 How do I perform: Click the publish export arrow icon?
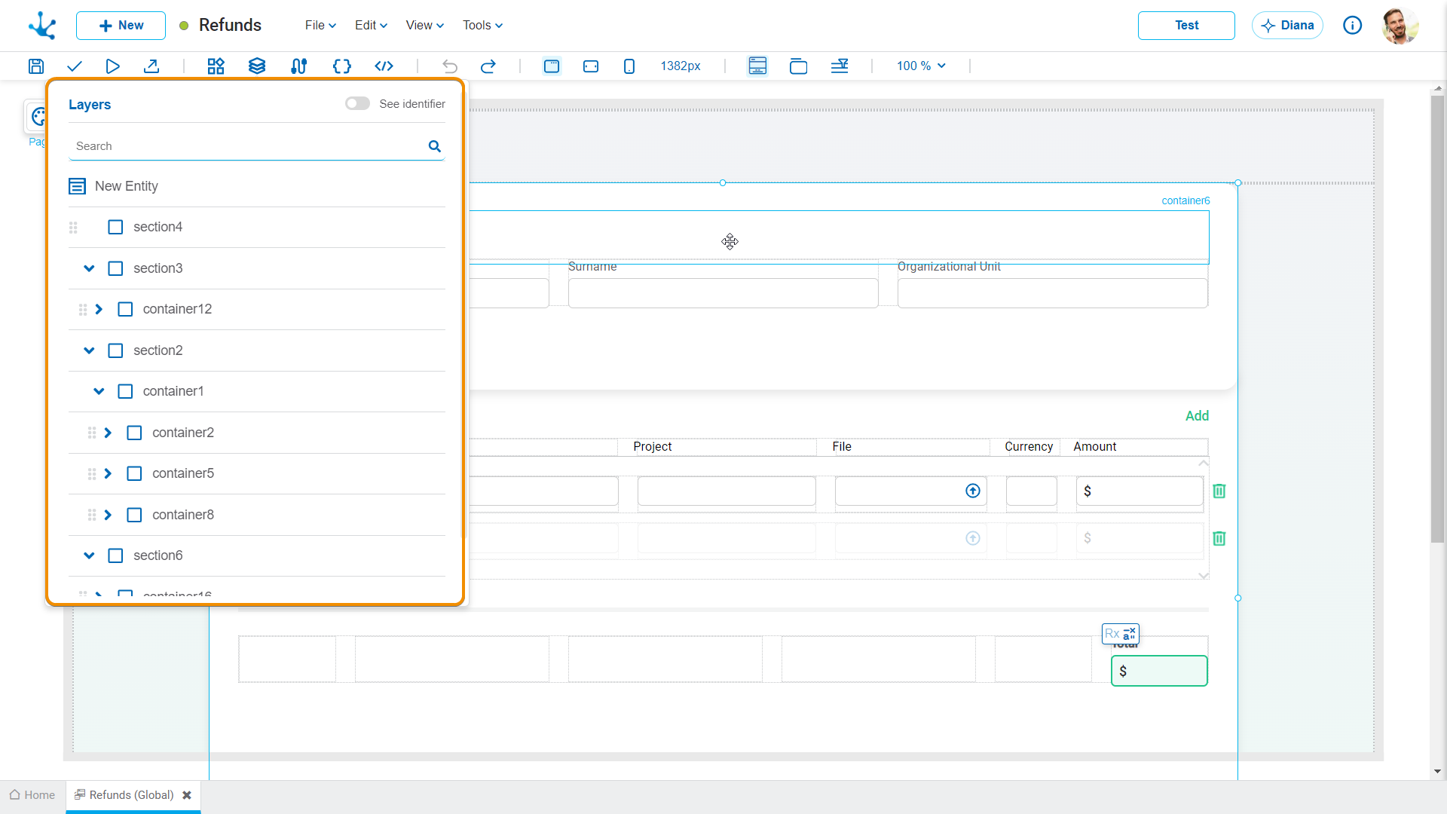(151, 66)
